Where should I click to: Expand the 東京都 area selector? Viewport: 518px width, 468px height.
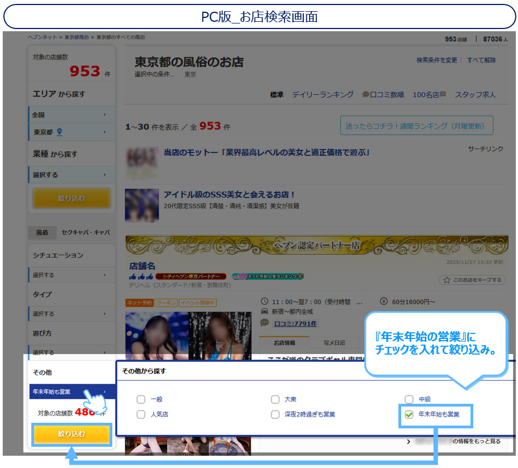tap(71, 132)
